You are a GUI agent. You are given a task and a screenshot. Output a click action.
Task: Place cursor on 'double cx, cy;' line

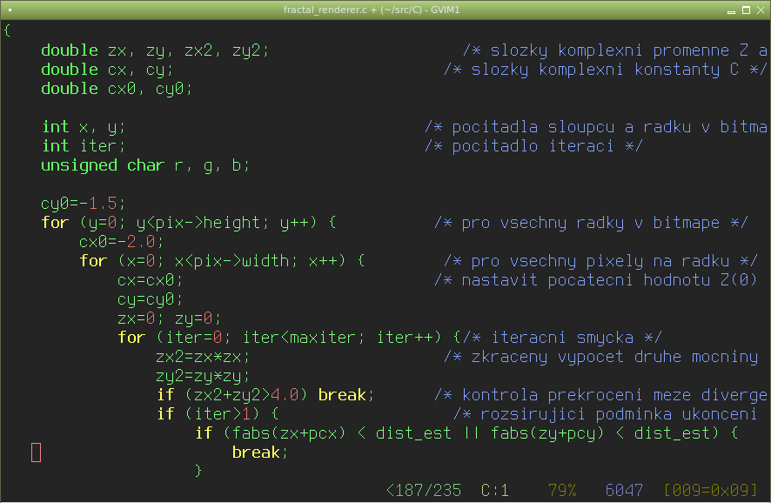coord(107,70)
